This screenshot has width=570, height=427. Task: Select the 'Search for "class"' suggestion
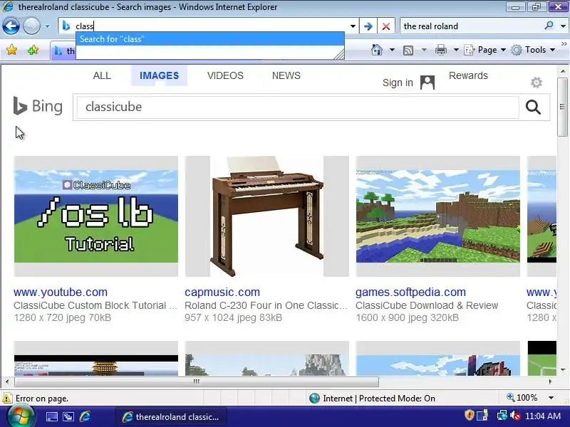[x=210, y=39]
